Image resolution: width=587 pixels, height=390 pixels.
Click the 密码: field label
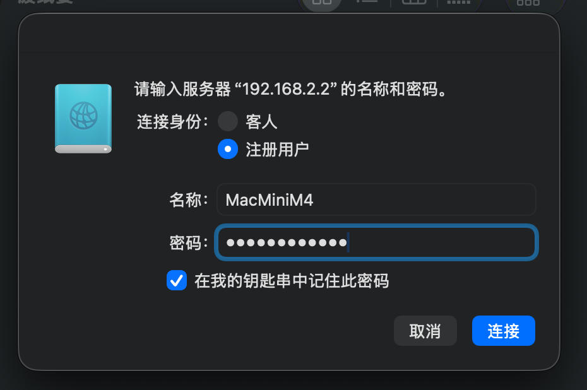[x=189, y=242]
